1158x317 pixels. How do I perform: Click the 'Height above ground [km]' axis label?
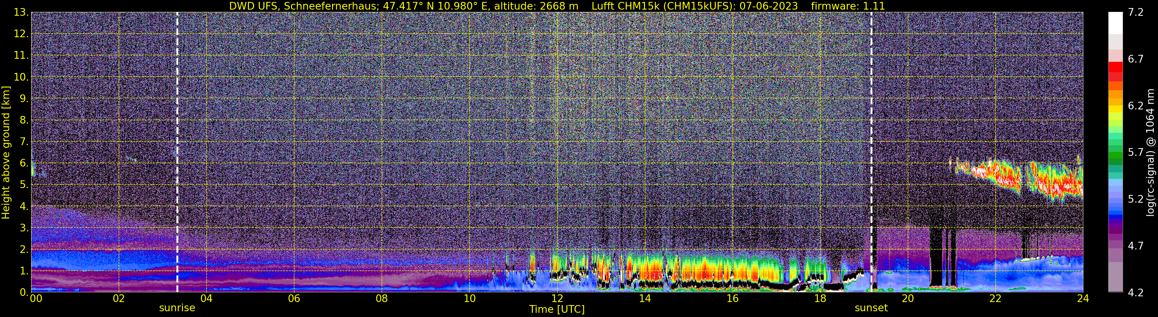(6, 152)
